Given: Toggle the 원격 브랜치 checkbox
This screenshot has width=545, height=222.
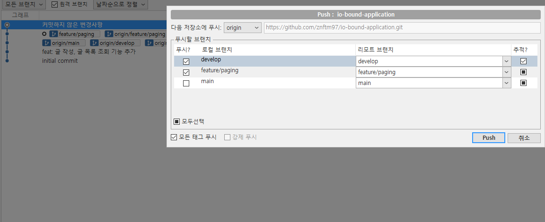Looking at the screenshot, I should tap(54, 4).
